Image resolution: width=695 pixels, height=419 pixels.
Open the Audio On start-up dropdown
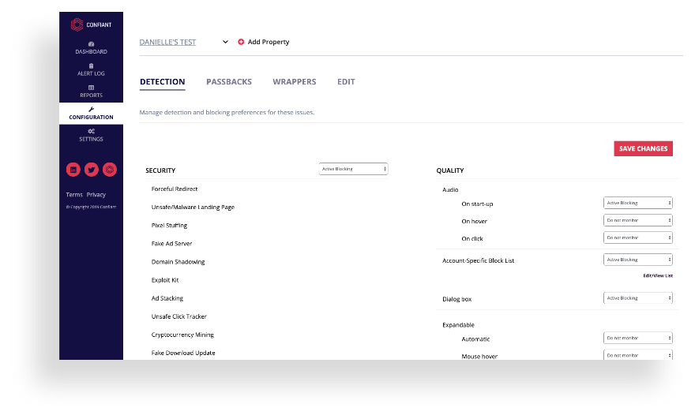[x=637, y=203]
